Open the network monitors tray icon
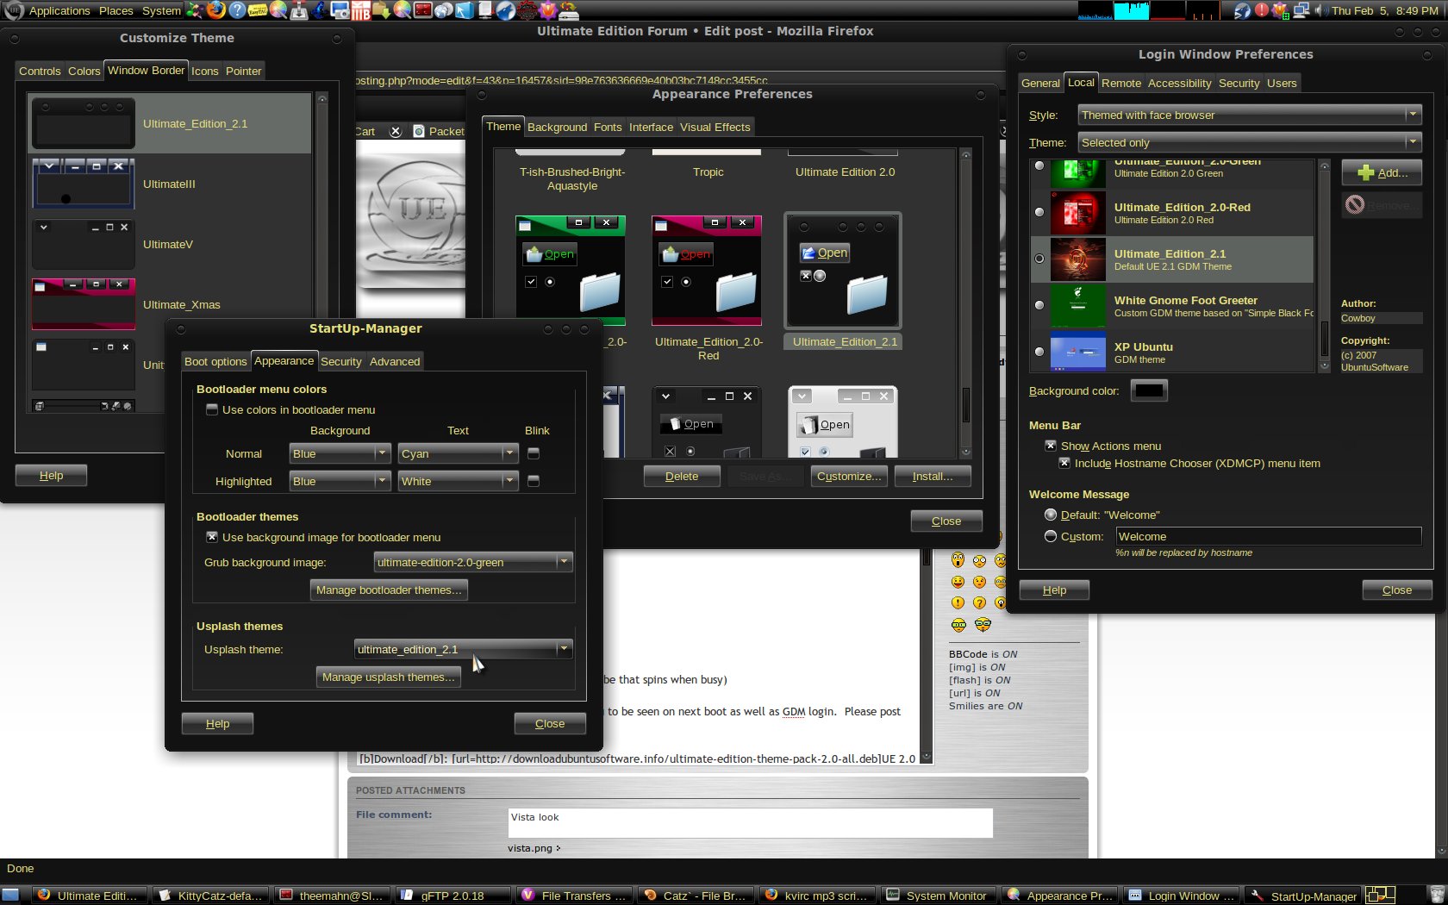 pos(1301,10)
